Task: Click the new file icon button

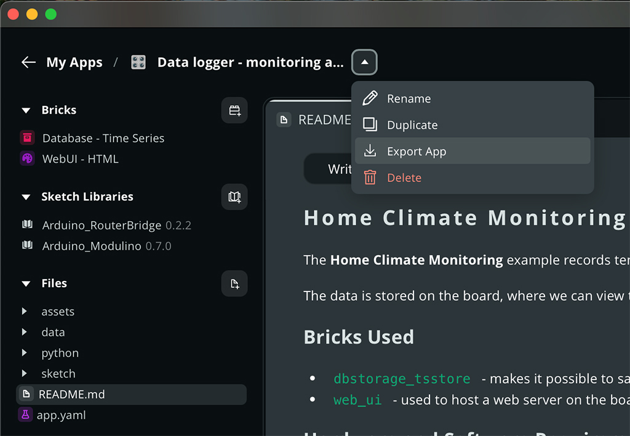Action: coord(234,283)
